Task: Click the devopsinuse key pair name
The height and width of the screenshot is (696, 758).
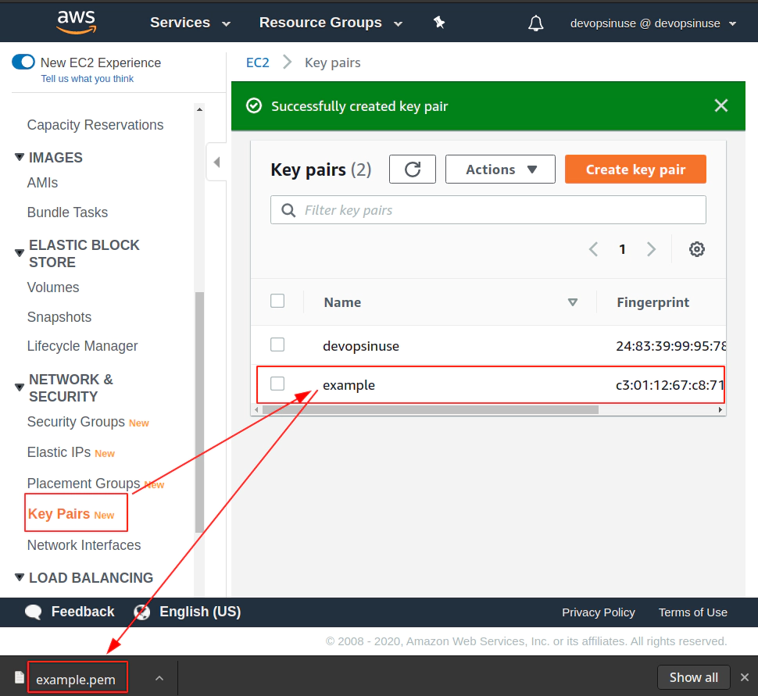Action: [361, 346]
